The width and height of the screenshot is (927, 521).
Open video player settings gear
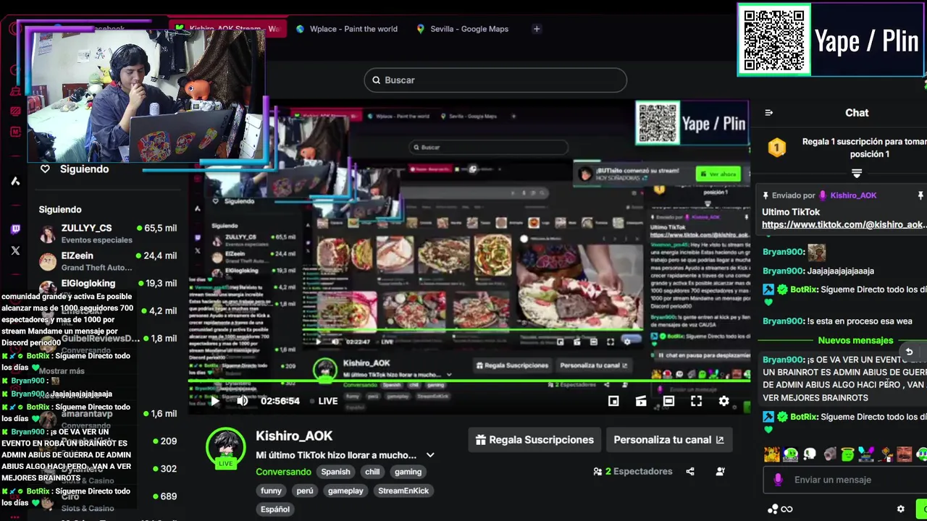[x=723, y=401]
